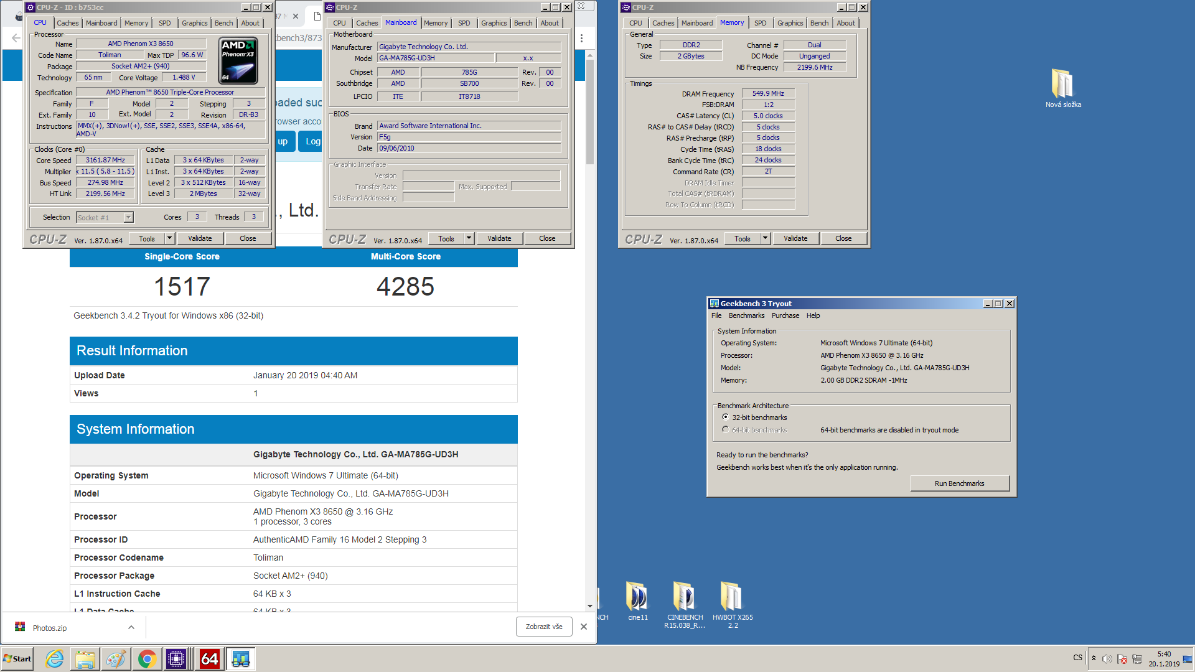Click Photos.zip download file name
1195x672 pixels.
pos(50,628)
